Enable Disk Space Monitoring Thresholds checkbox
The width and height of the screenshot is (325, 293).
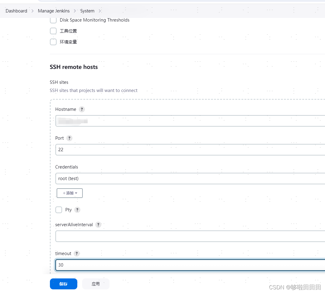pyautogui.click(x=53, y=20)
